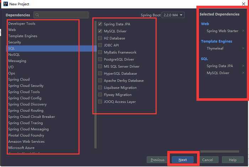Select Spring Cloud Config category
This screenshot has height=167, width=249.
click(25, 98)
